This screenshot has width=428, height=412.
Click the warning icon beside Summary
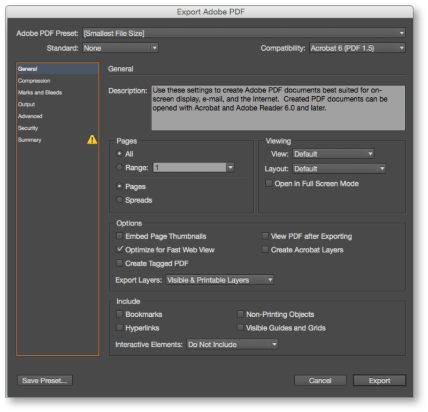(x=92, y=139)
